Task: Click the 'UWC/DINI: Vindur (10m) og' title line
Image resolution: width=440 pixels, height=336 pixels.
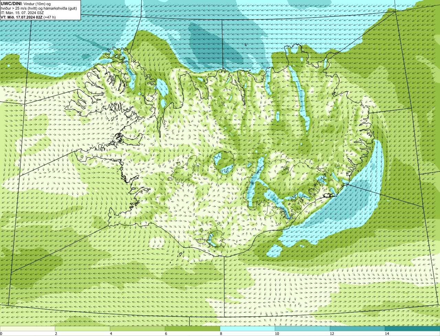Action: click(x=25, y=3)
